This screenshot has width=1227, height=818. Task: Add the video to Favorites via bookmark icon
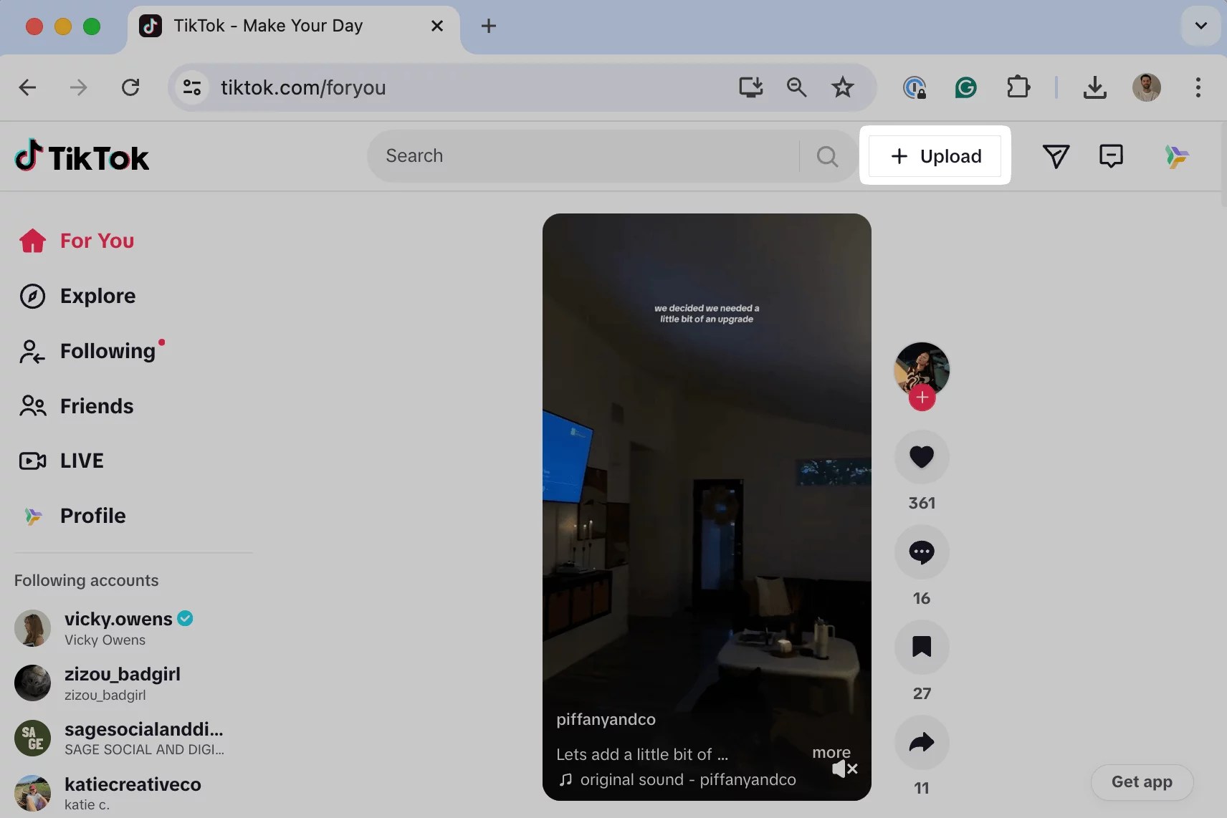tap(921, 648)
